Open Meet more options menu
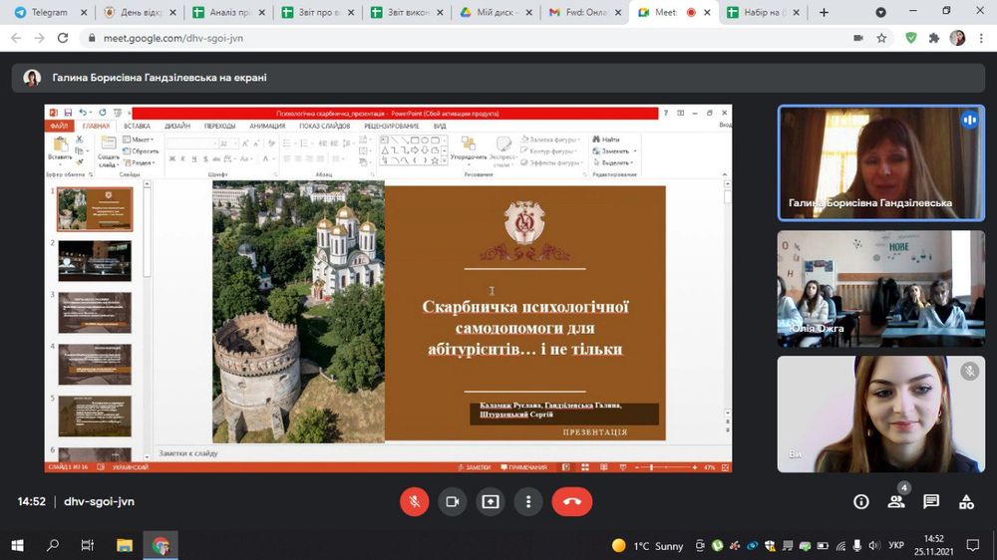The height and width of the screenshot is (560, 997). pyautogui.click(x=528, y=501)
